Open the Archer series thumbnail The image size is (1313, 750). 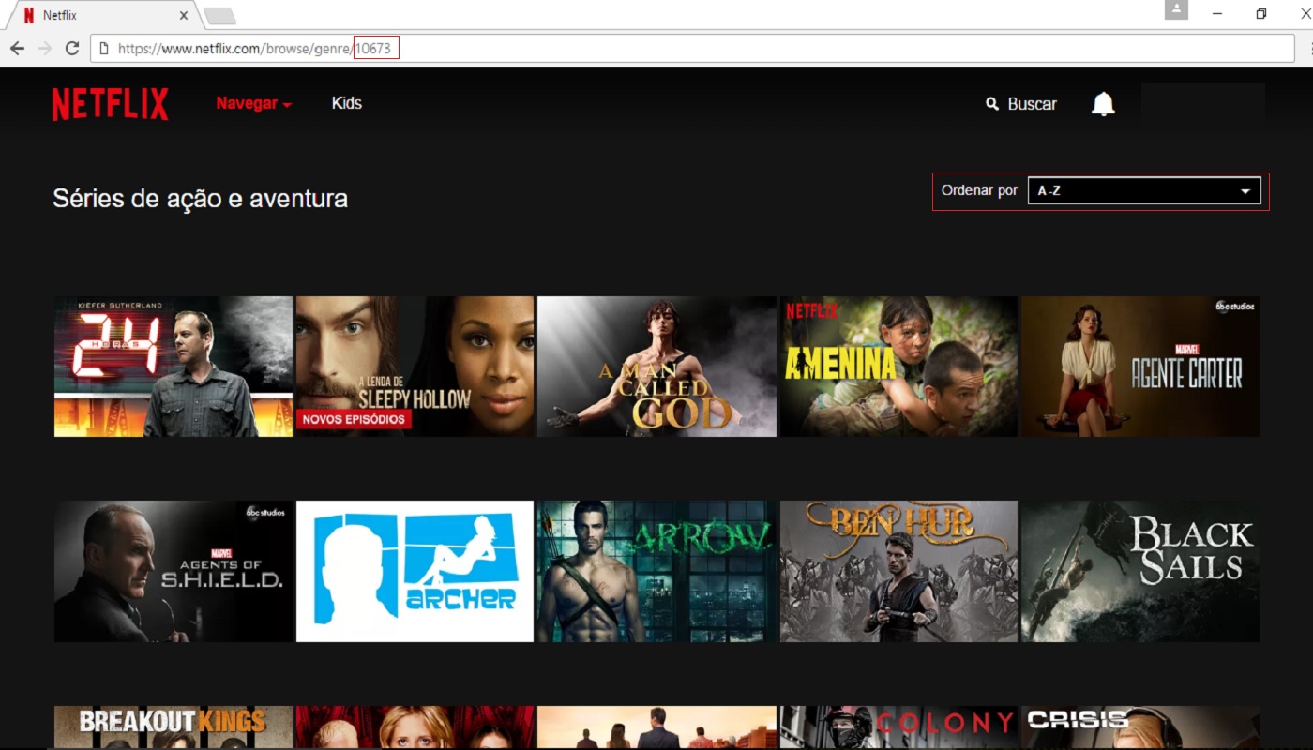tap(415, 571)
